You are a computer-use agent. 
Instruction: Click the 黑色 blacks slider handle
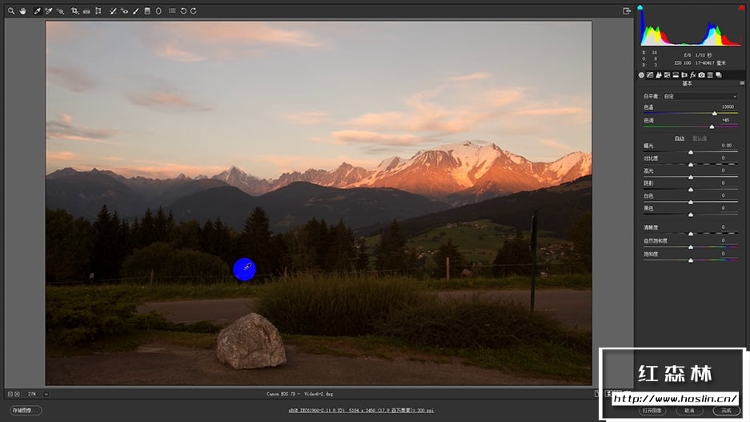coord(691,215)
